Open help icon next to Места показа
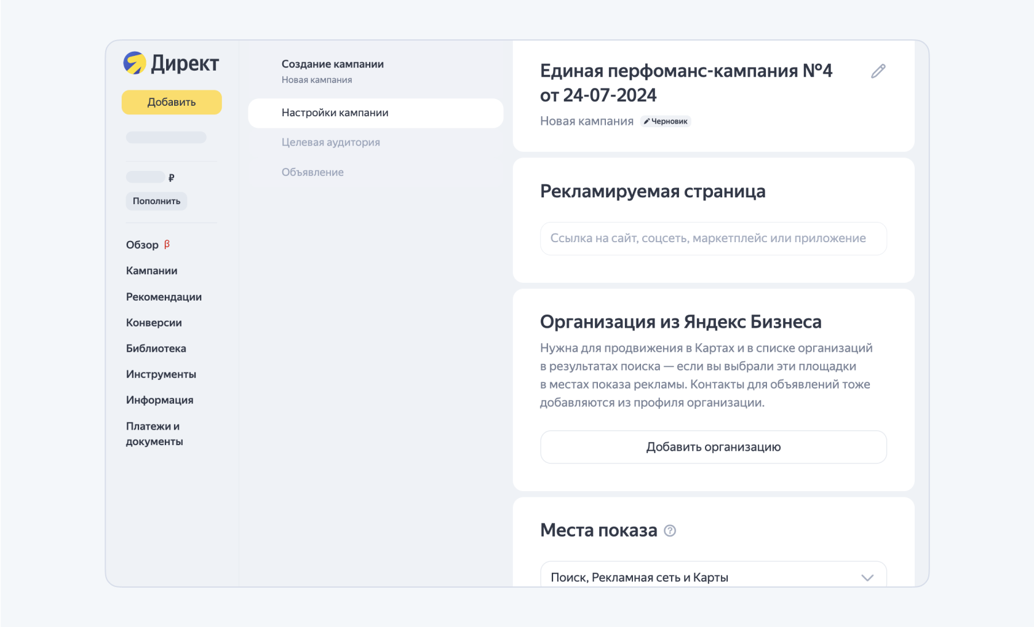The height and width of the screenshot is (627, 1034). pos(670,530)
